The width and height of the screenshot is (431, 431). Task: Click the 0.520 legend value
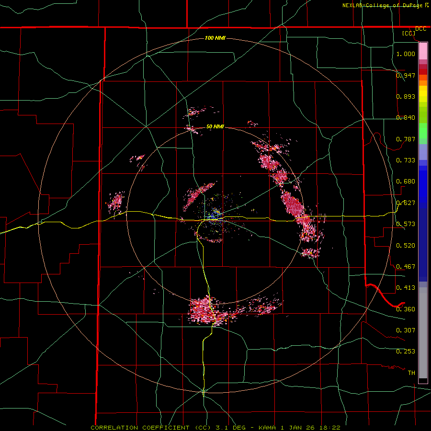coord(406,245)
